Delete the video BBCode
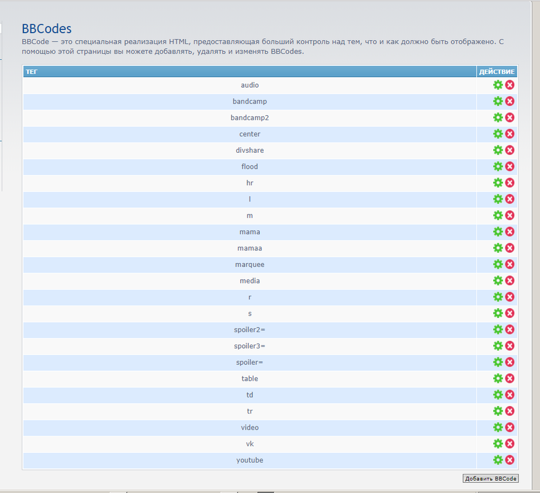The width and height of the screenshot is (540, 493). click(x=510, y=428)
